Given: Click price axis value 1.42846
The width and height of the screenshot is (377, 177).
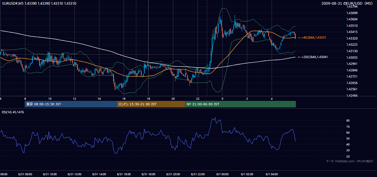Looking at the screenshot, I should coord(352,70).
